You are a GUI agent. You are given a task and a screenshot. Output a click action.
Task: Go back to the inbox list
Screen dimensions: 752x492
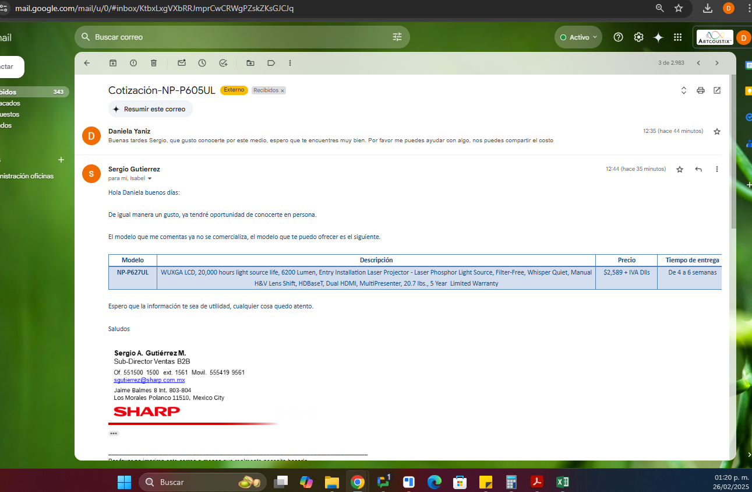(87, 63)
